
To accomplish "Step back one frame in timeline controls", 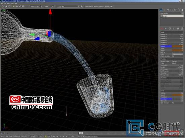I will click(57, 136).
